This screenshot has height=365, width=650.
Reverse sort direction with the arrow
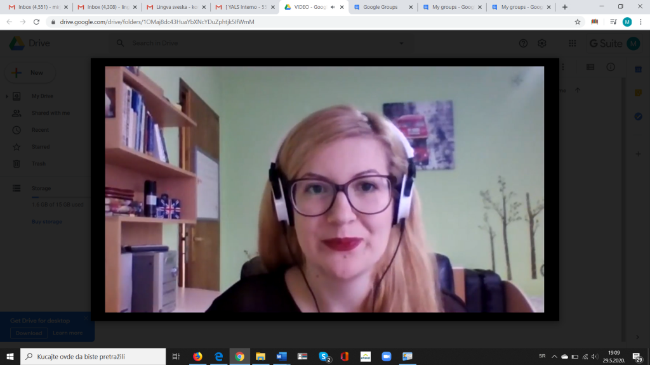tap(577, 91)
